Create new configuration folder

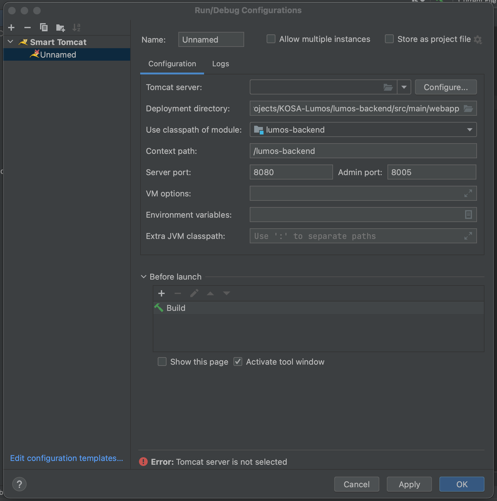click(60, 28)
